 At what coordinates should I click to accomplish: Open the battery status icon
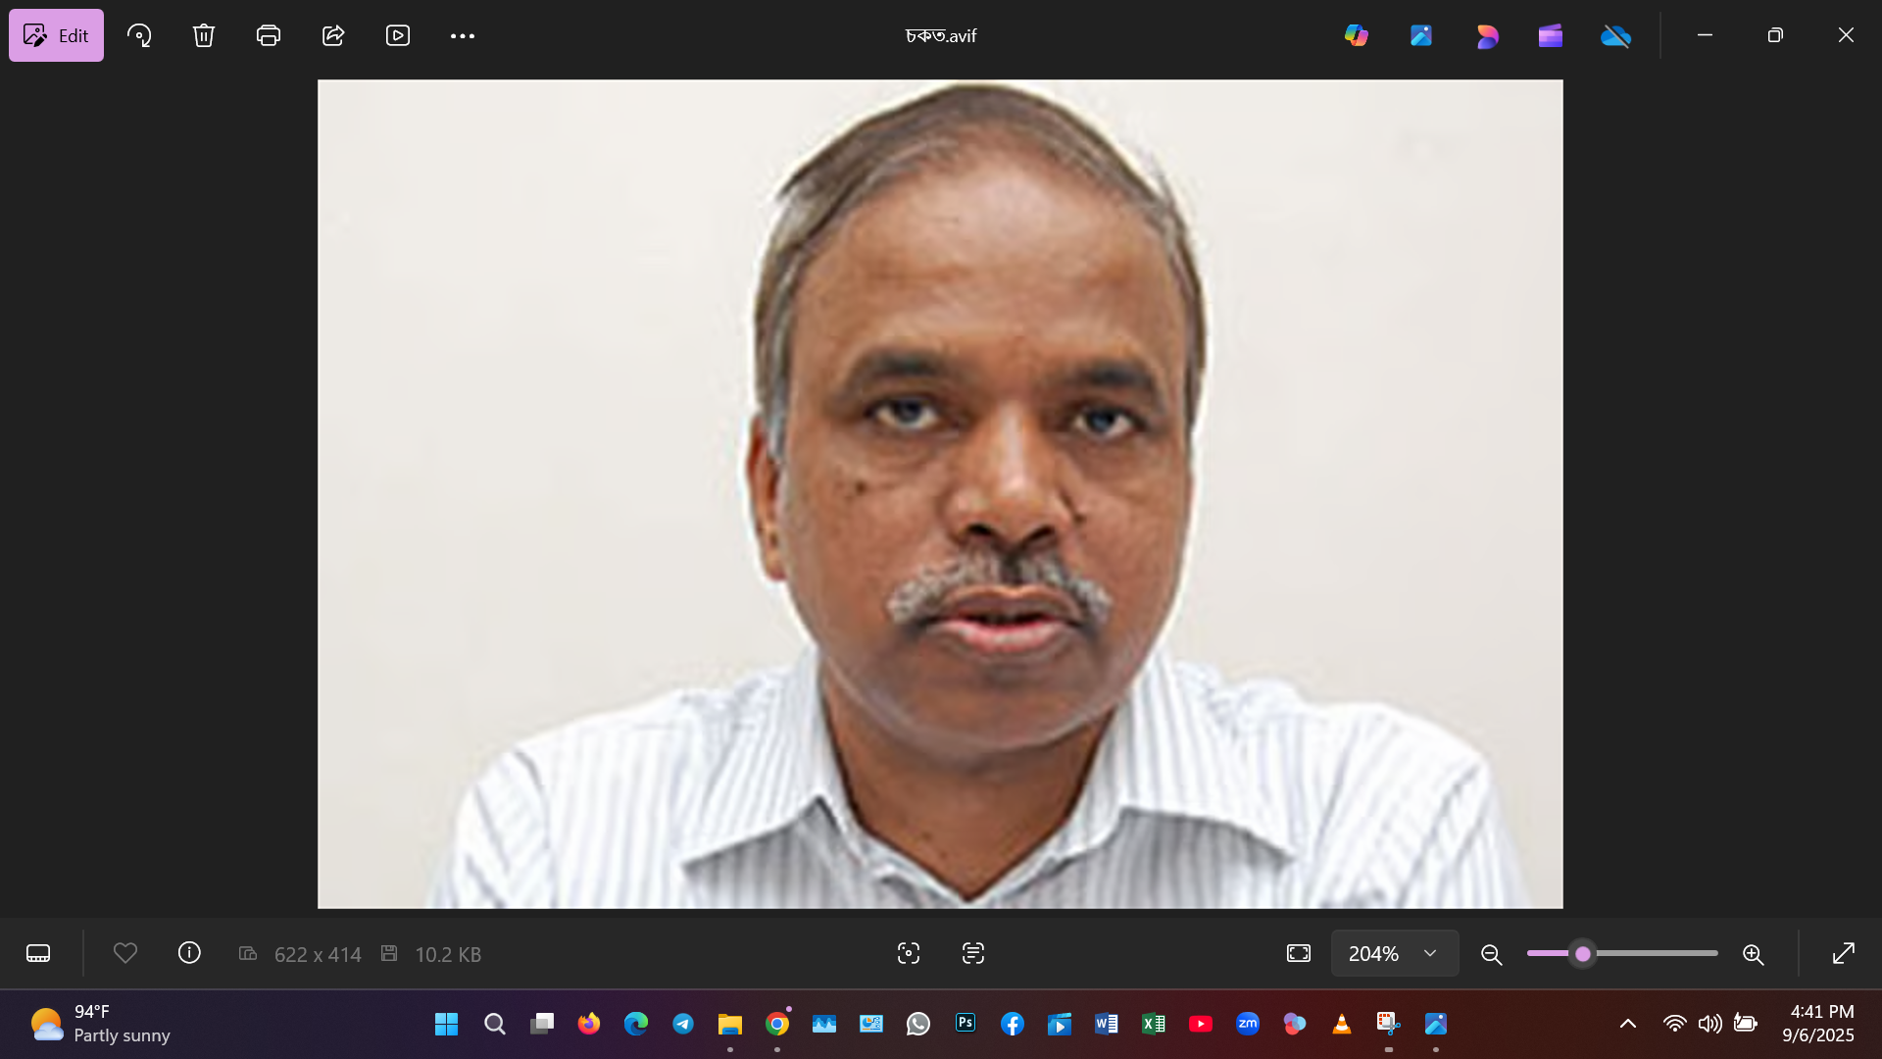[1745, 1024]
